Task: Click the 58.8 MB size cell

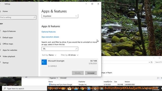Action: click(x=120, y=84)
